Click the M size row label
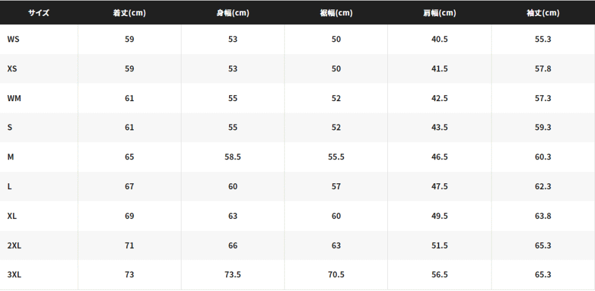The image size is (595, 291). [x=11, y=157]
